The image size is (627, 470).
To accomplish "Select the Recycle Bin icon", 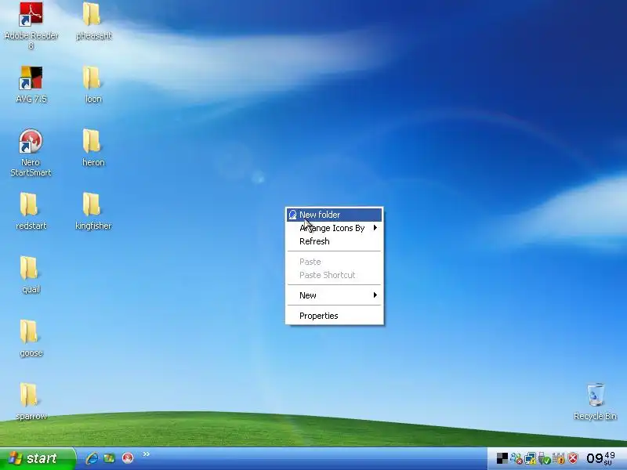I will point(595,401).
